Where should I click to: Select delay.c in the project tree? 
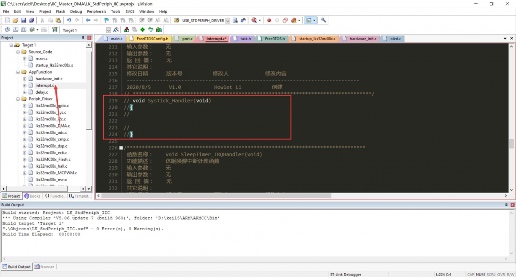(x=42, y=93)
